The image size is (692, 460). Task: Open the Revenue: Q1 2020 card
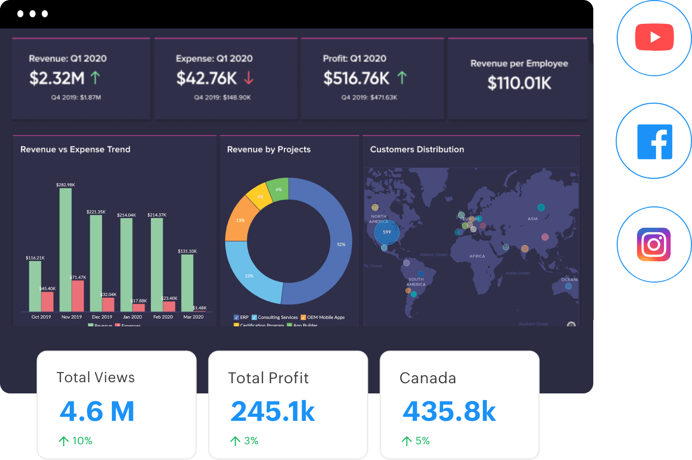coord(81,79)
